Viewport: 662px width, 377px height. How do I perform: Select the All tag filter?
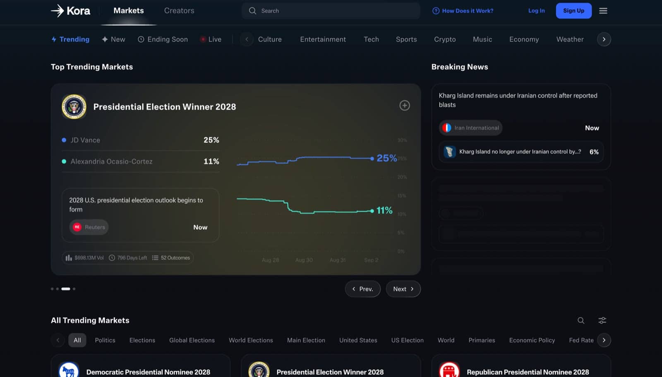pyautogui.click(x=77, y=340)
